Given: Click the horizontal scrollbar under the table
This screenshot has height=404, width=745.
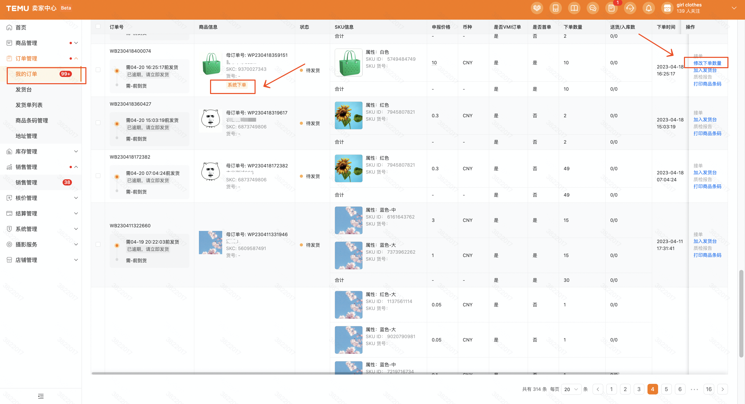Looking at the screenshot, I should click(347, 373).
